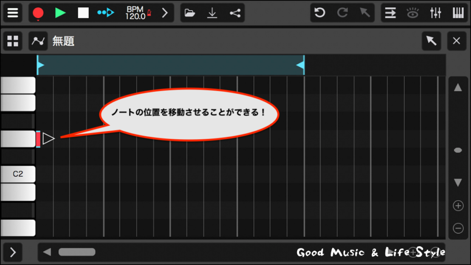Click the up arrow in vertical scroller
This screenshot has height=265, width=471.
pyautogui.click(x=458, y=88)
